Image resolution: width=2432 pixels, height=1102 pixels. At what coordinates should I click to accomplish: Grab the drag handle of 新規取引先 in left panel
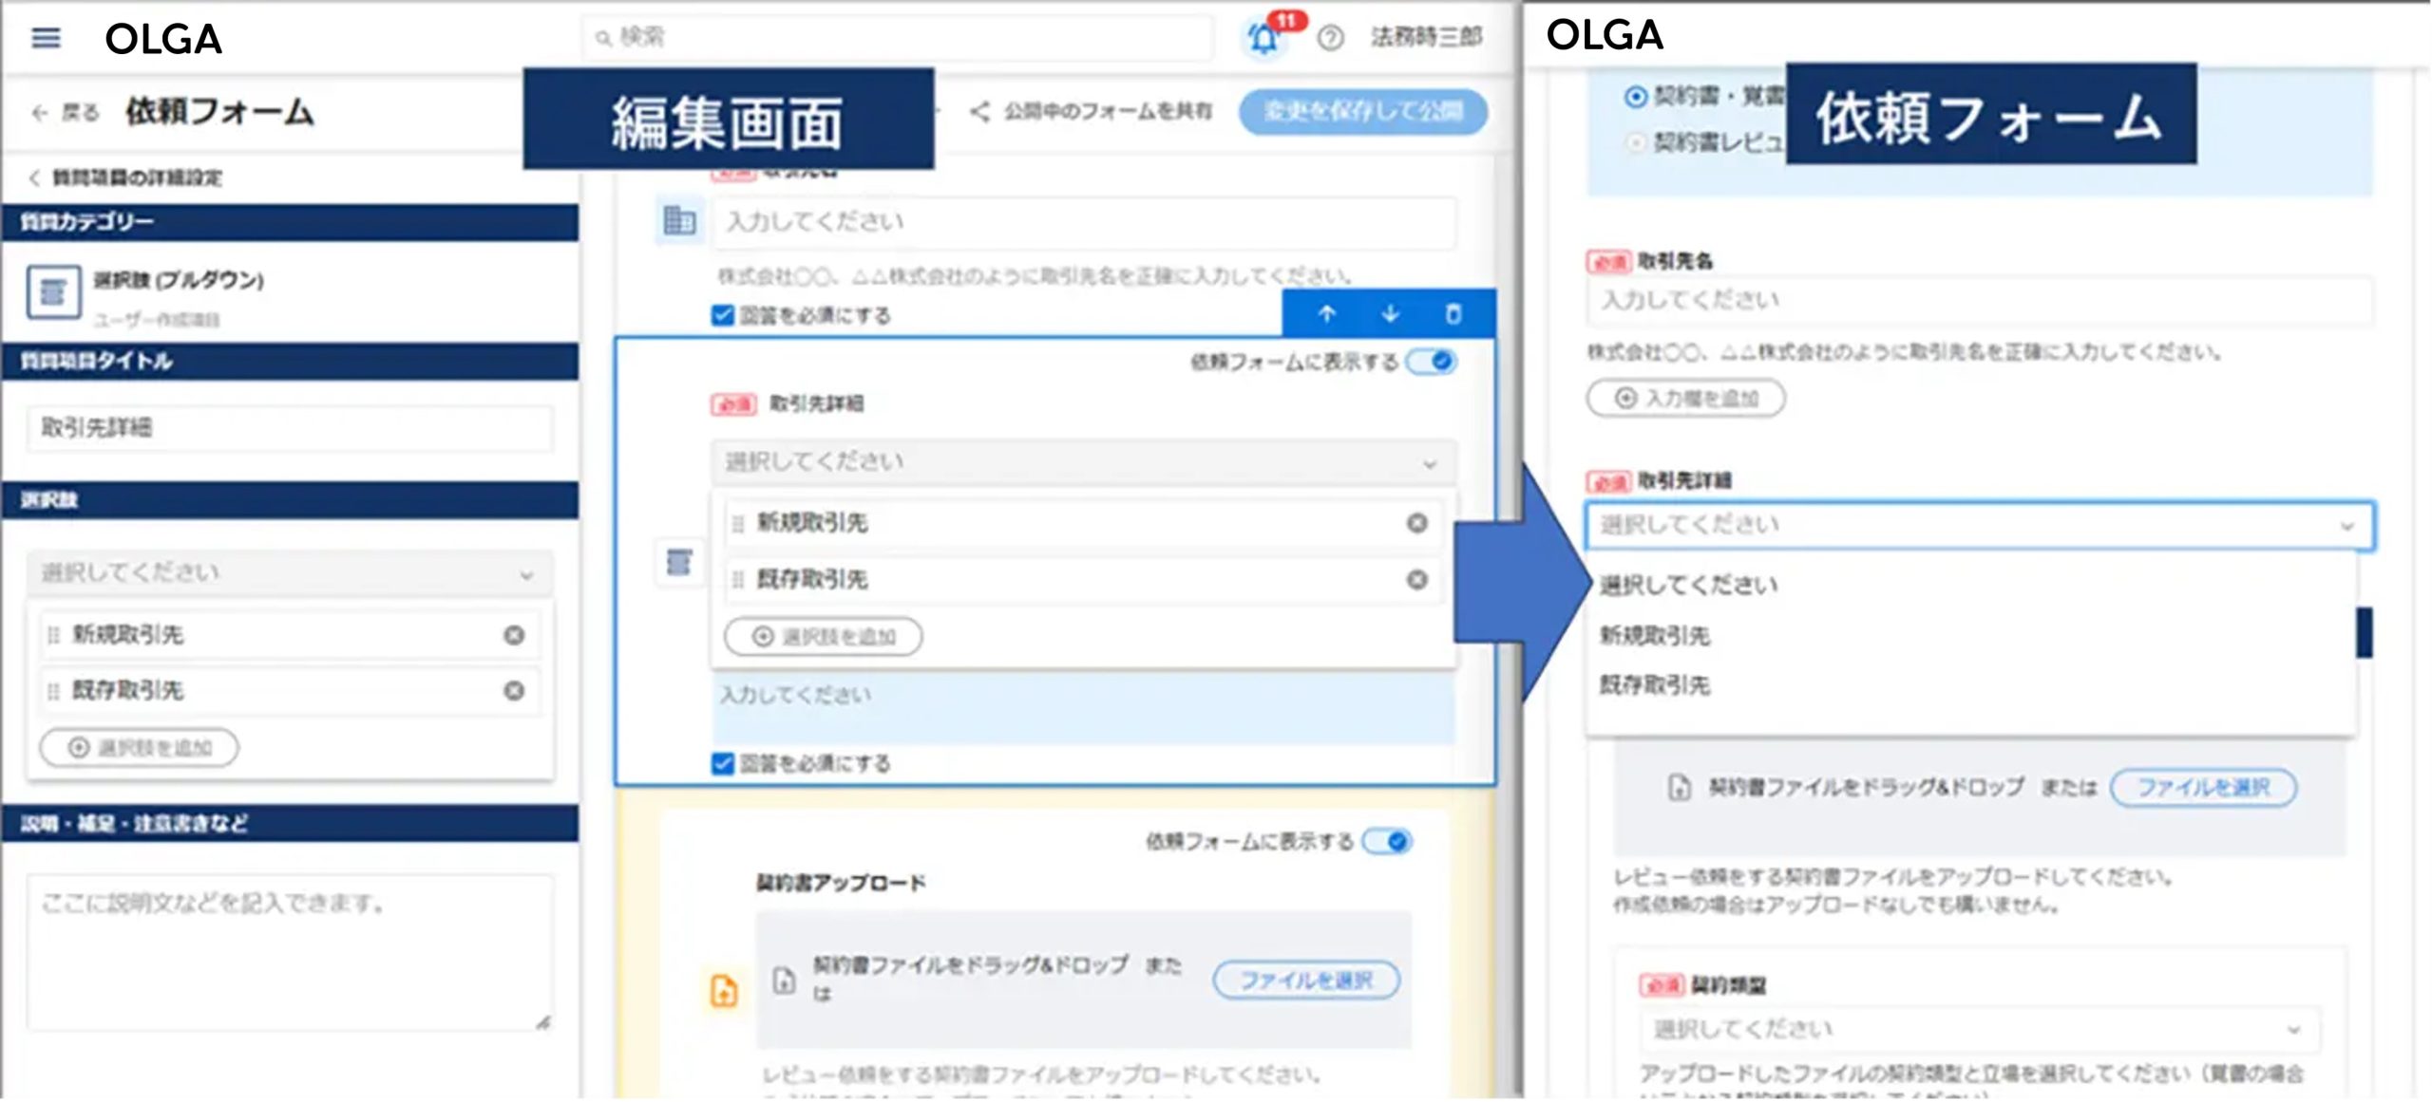(x=53, y=635)
